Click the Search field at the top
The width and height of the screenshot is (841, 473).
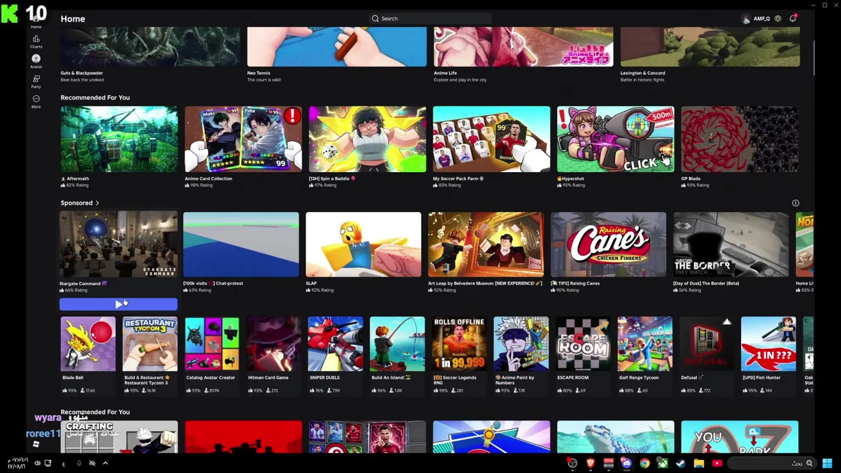[430, 18]
